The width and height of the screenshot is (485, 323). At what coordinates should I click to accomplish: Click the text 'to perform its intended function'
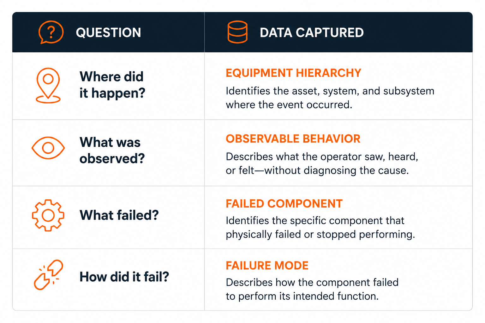[x=302, y=296]
